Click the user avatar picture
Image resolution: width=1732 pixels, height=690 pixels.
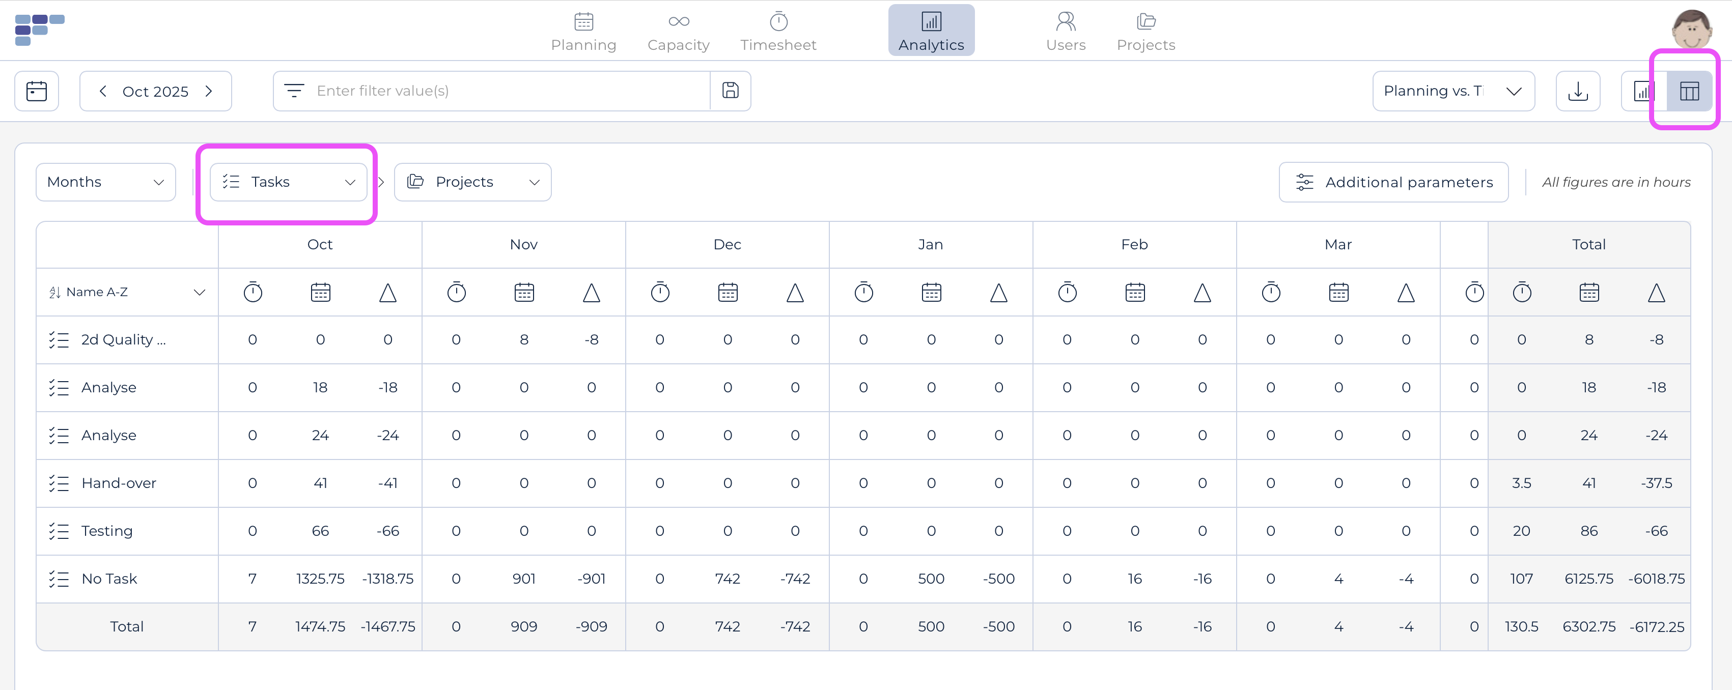tap(1692, 28)
